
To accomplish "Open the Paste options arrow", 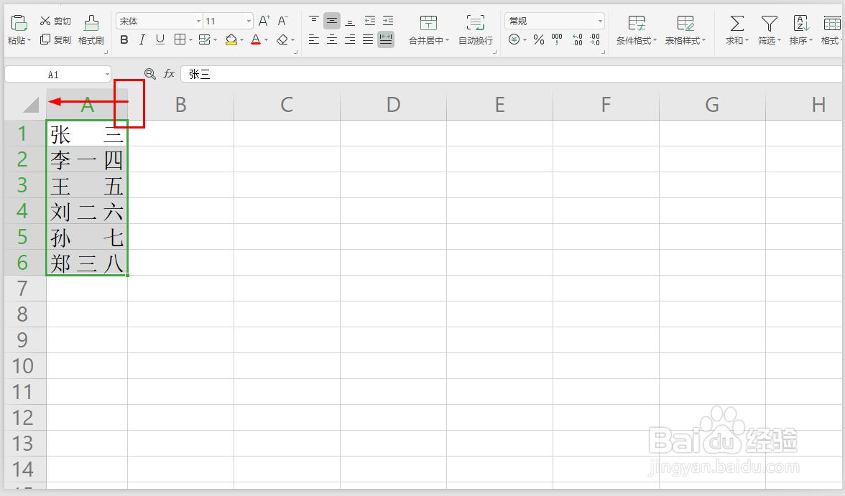I will 29,40.
